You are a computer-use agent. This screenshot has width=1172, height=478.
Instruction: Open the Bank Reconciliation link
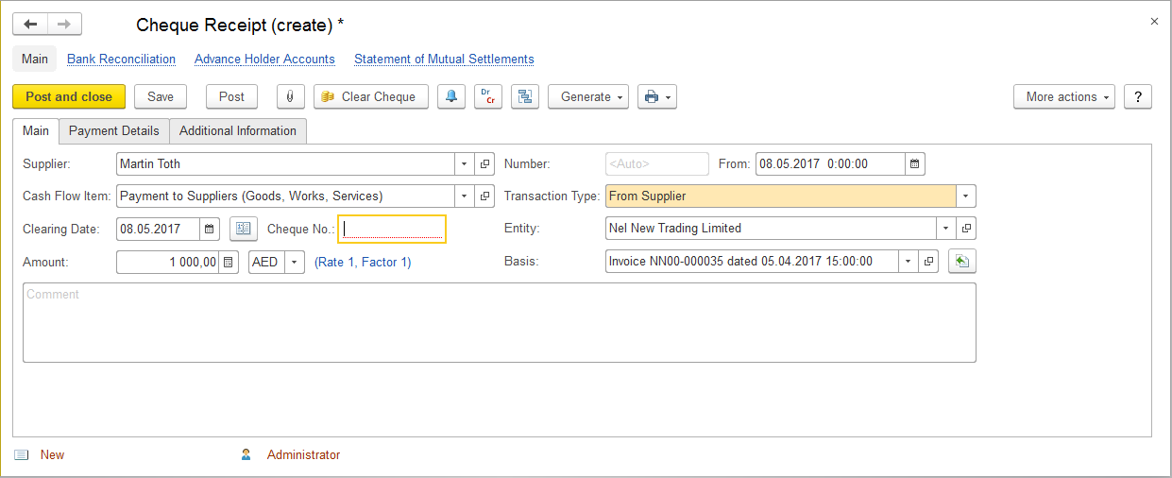pyautogui.click(x=121, y=59)
